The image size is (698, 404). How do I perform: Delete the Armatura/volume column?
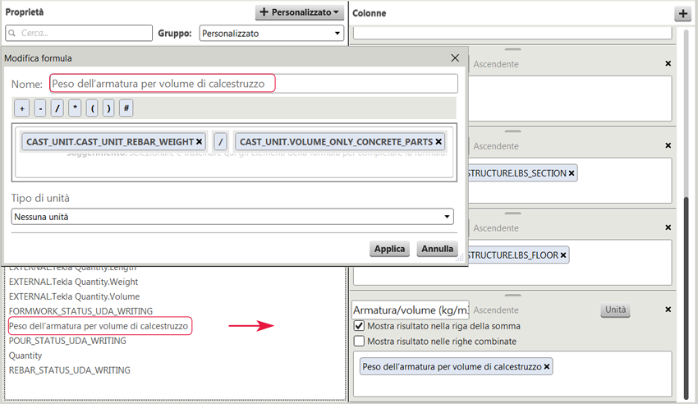point(668,310)
